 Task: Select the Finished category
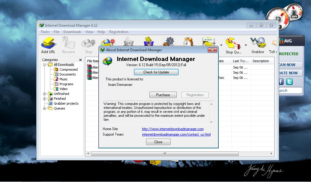pos(60,99)
